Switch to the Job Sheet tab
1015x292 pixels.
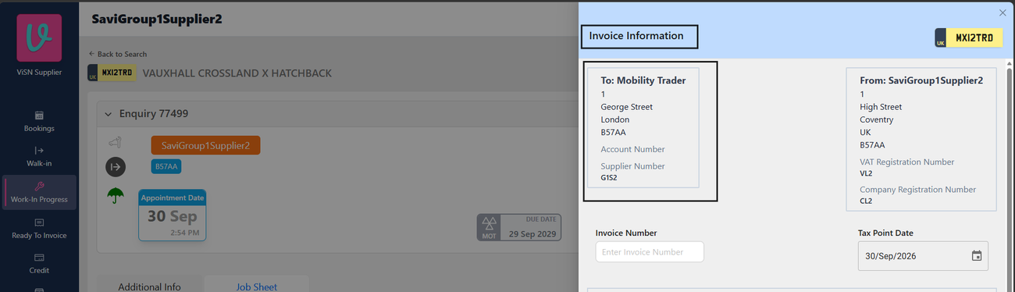tap(256, 287)
